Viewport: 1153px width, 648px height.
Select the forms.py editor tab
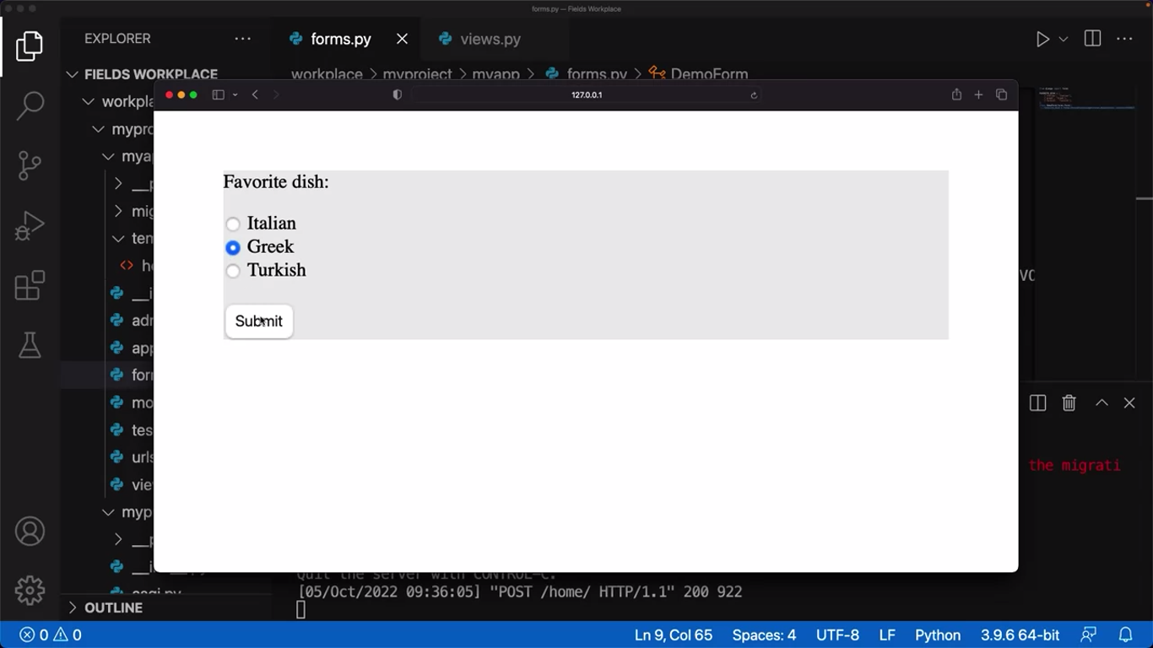(340, 40)
